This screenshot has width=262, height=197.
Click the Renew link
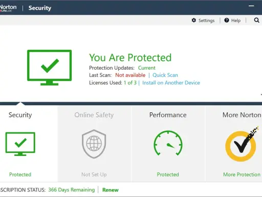[111, 190]
